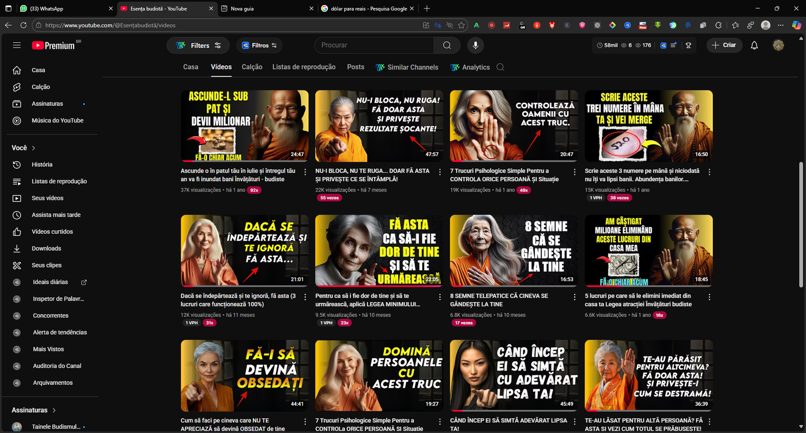Screen dimensions: 806x433
Task: Open a new browser tab with plus
Action: tap(427, 9)
